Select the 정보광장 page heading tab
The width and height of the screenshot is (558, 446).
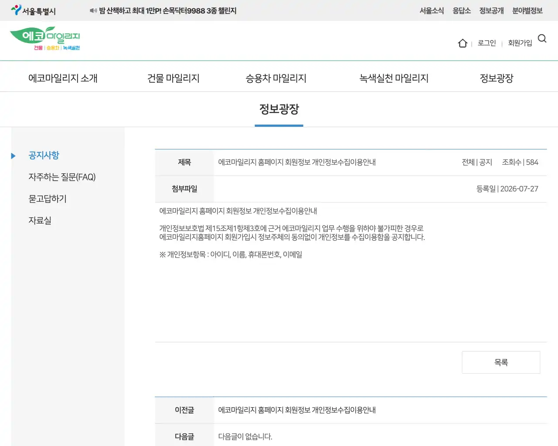(279, 109)
